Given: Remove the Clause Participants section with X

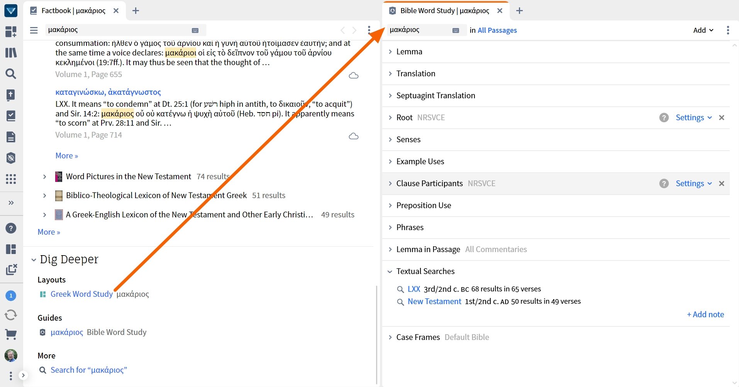Looking at the screenshot, I should (722, 183).
